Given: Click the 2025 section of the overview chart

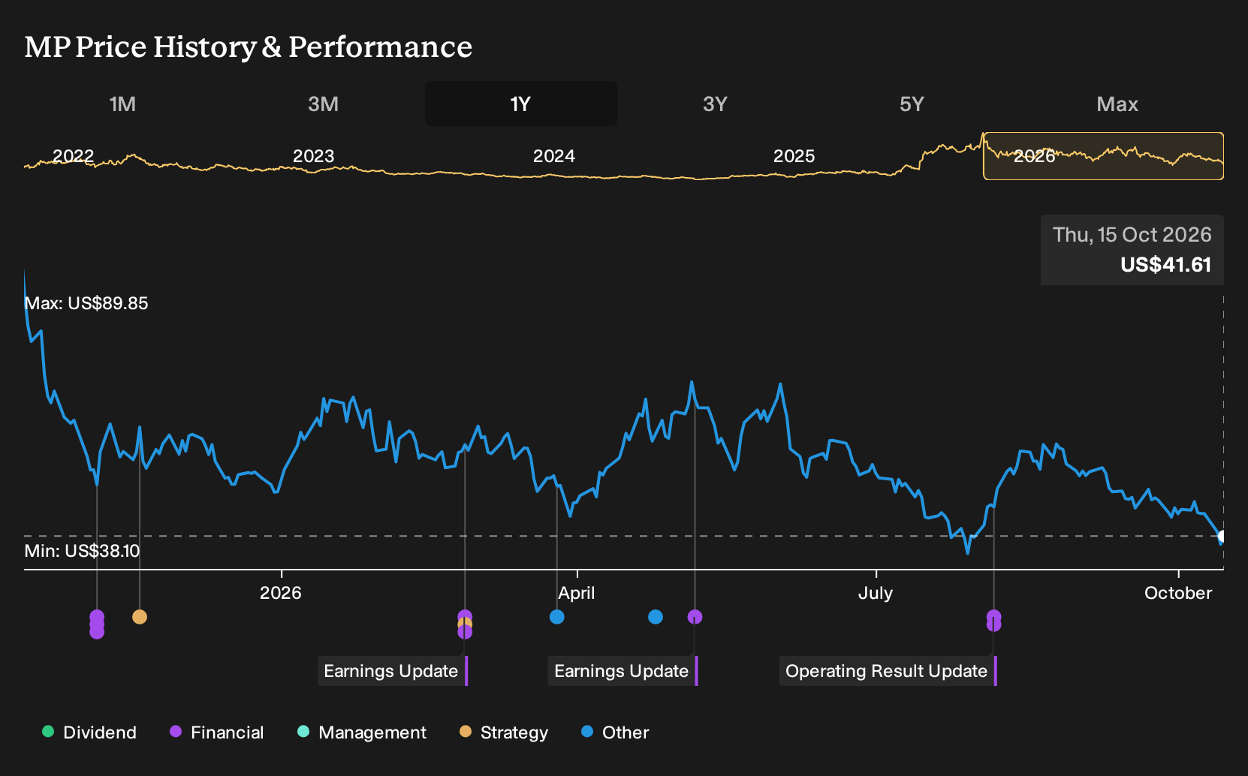Looking at the screenshot, I should [x=794, y=156].
